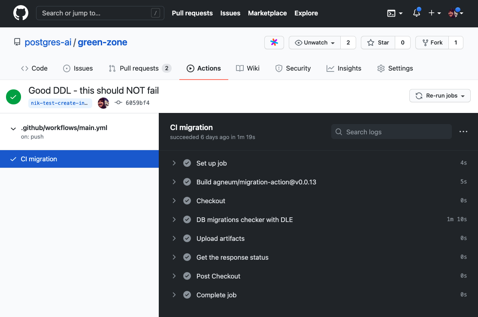Image resolution: width=478 pixels, height=317 pixels.
Task: Open commit 6059bf4
Action: (137, 103)
